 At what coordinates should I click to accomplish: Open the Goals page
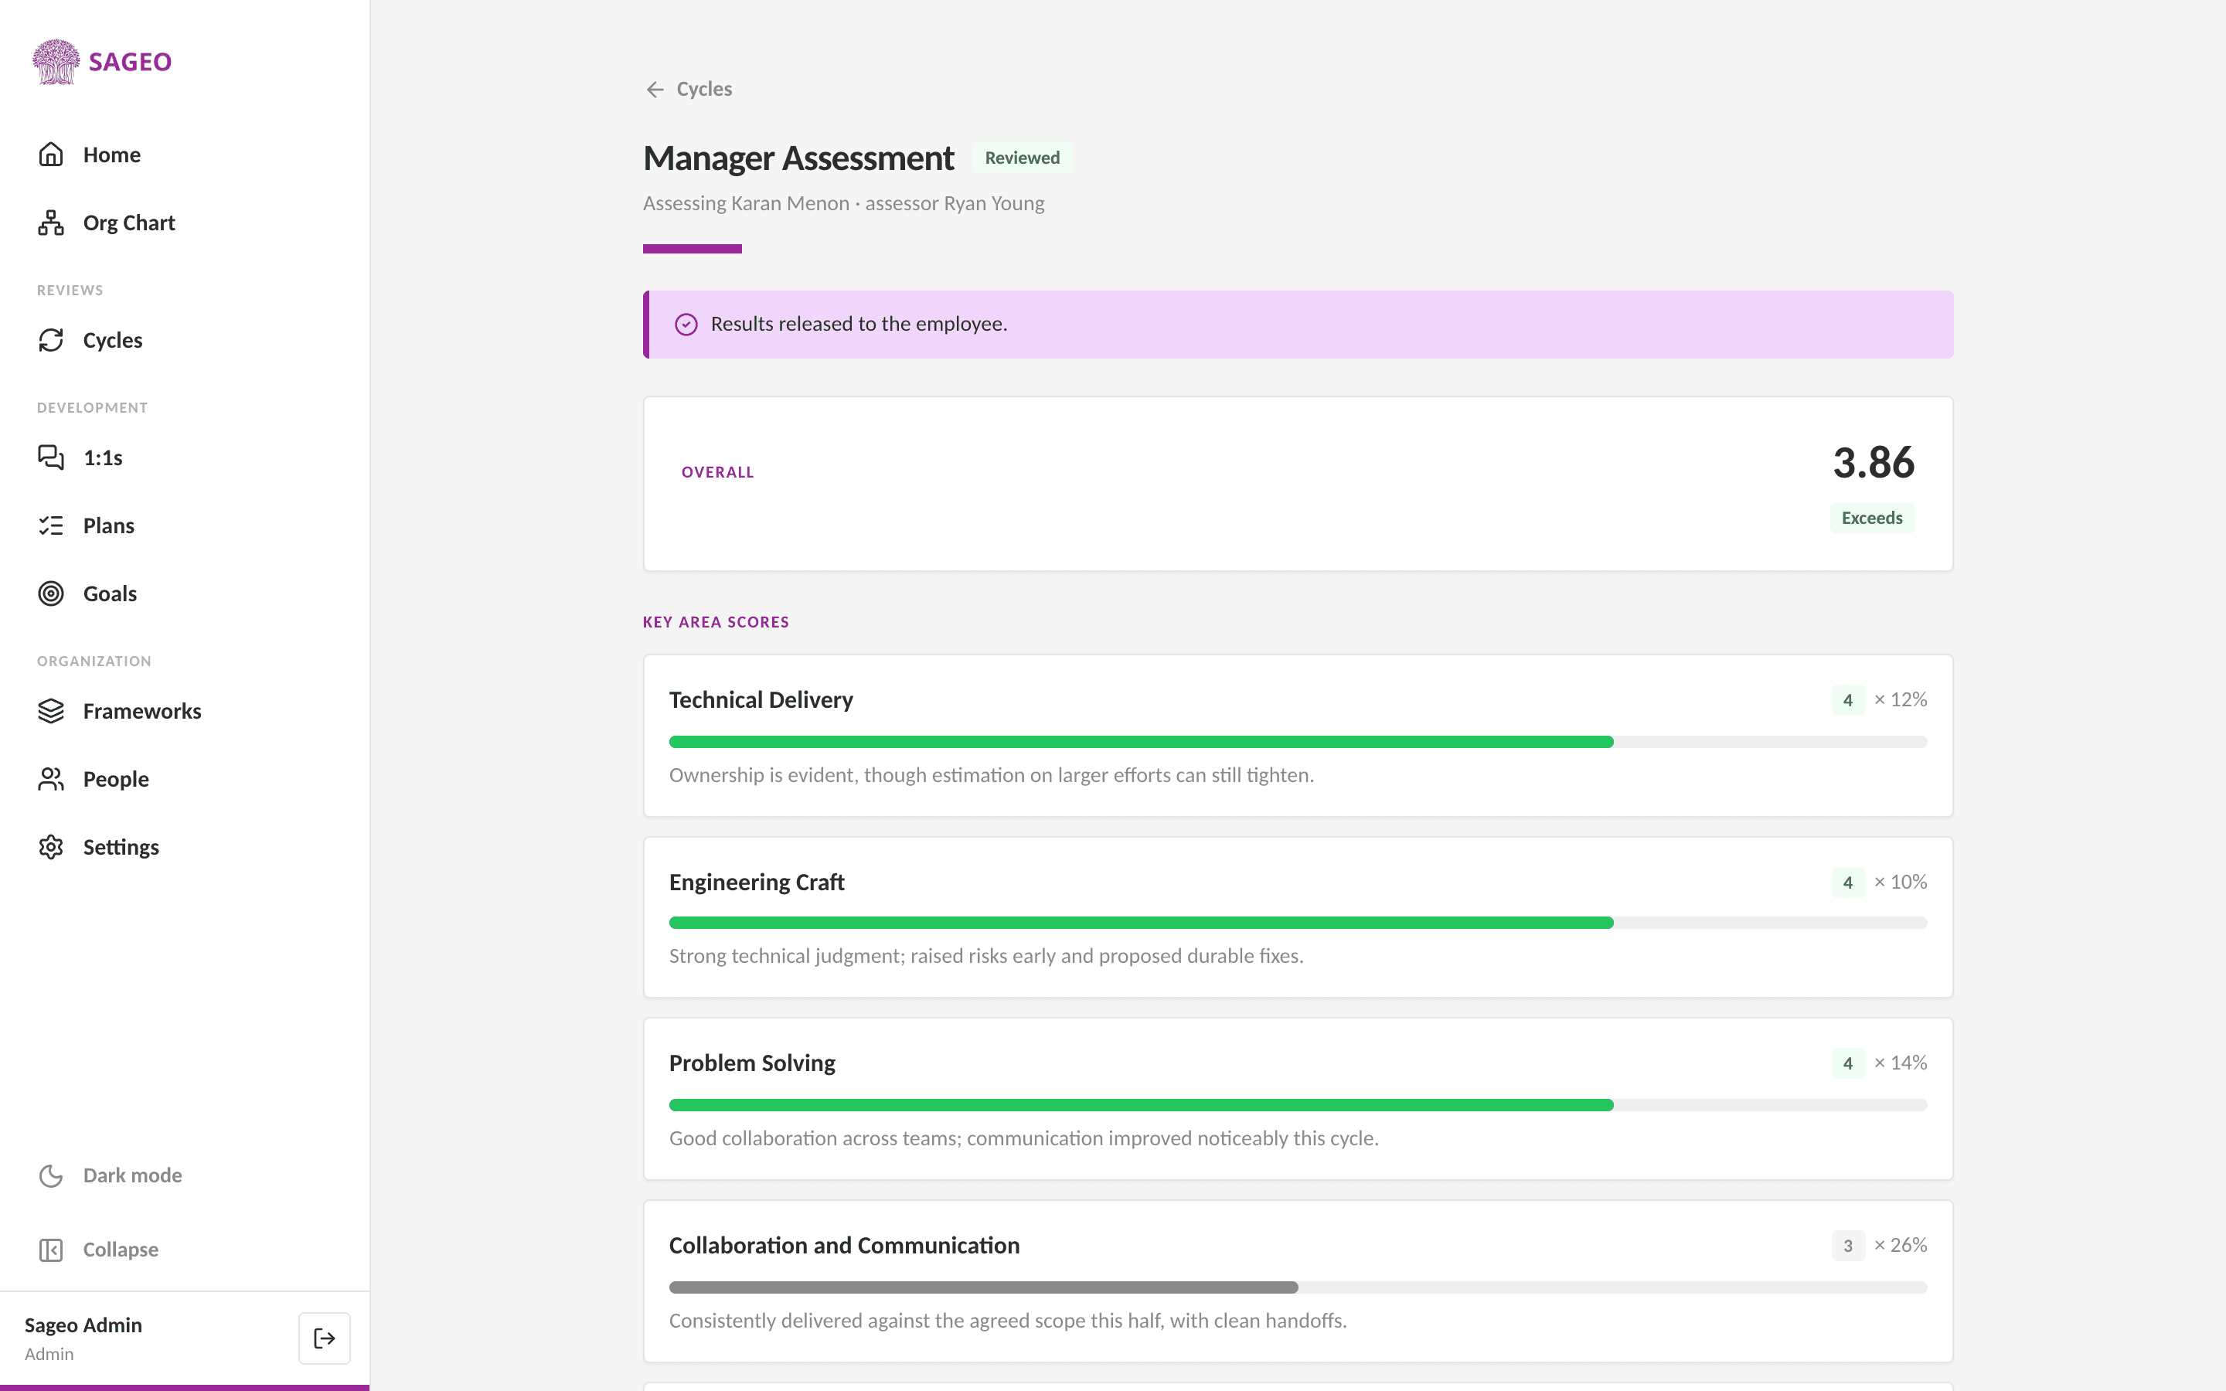point(110,593)
